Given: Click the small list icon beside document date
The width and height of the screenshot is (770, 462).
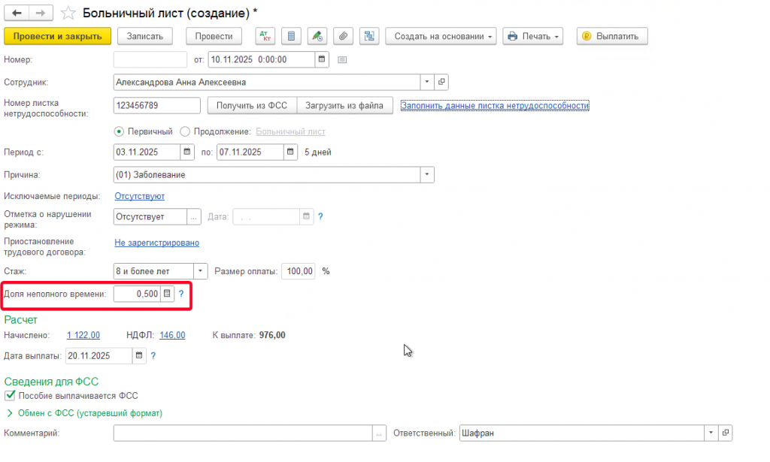Looking at the screenshot, I should (342, 60).
